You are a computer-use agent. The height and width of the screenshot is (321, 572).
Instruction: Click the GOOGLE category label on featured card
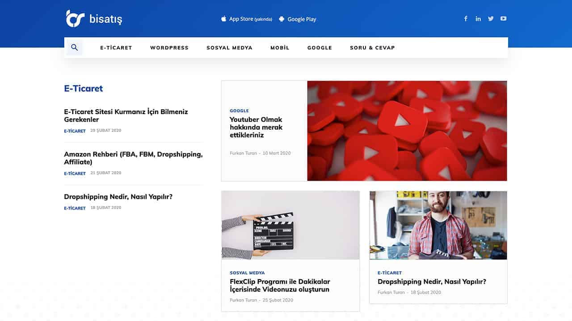coord(239,111)
